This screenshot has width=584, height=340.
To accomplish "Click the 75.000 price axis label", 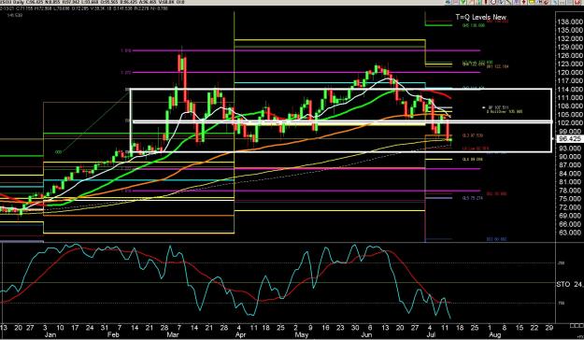I will coord(570,199).
